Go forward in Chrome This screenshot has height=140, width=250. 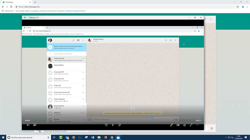point(7,7)
